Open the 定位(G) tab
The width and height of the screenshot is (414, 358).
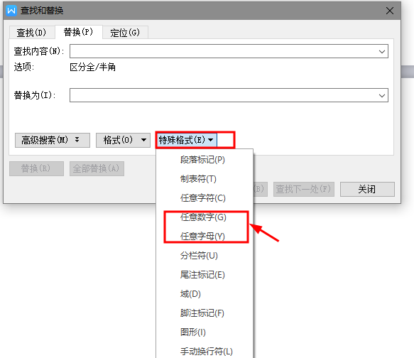(125, 33)
